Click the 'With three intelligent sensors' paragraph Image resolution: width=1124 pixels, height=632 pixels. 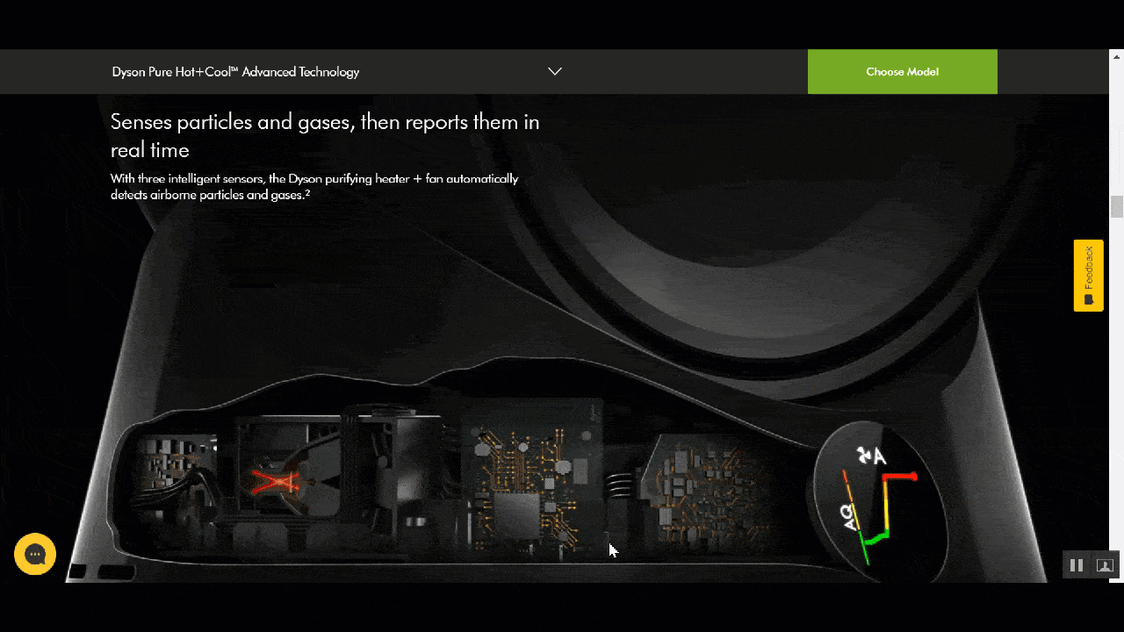tap(314, 186)
